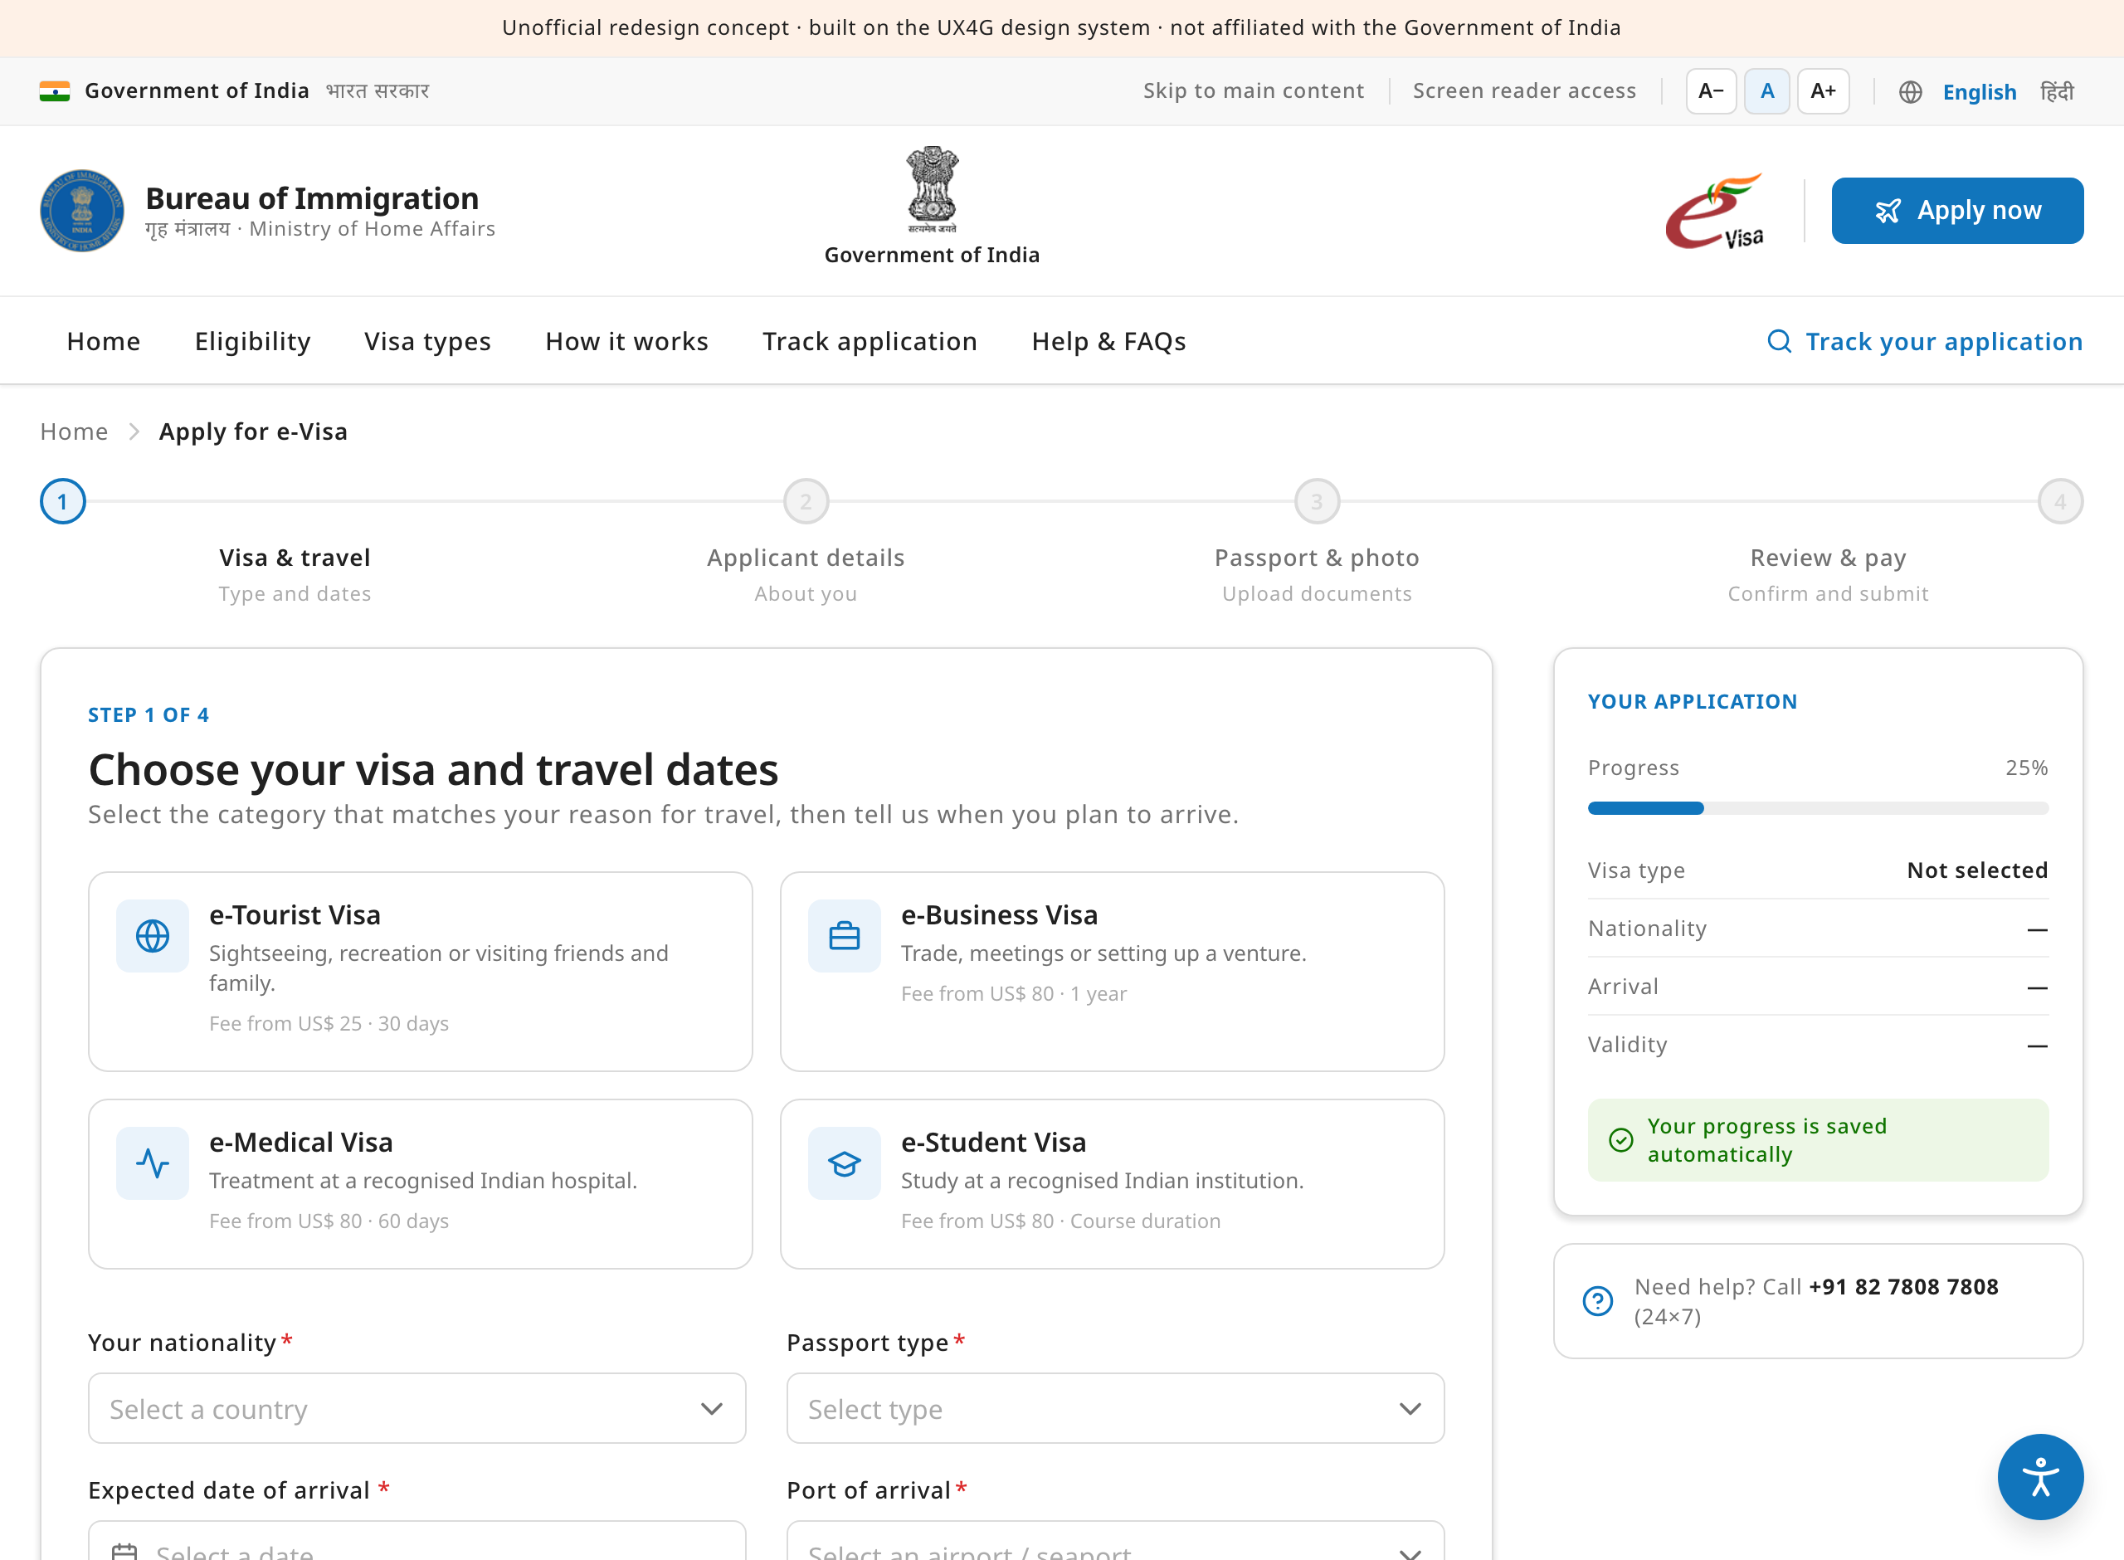Click the e-Visa logo
The width and height of the screenshot is (2124, 1560).
coord(1715,211)
